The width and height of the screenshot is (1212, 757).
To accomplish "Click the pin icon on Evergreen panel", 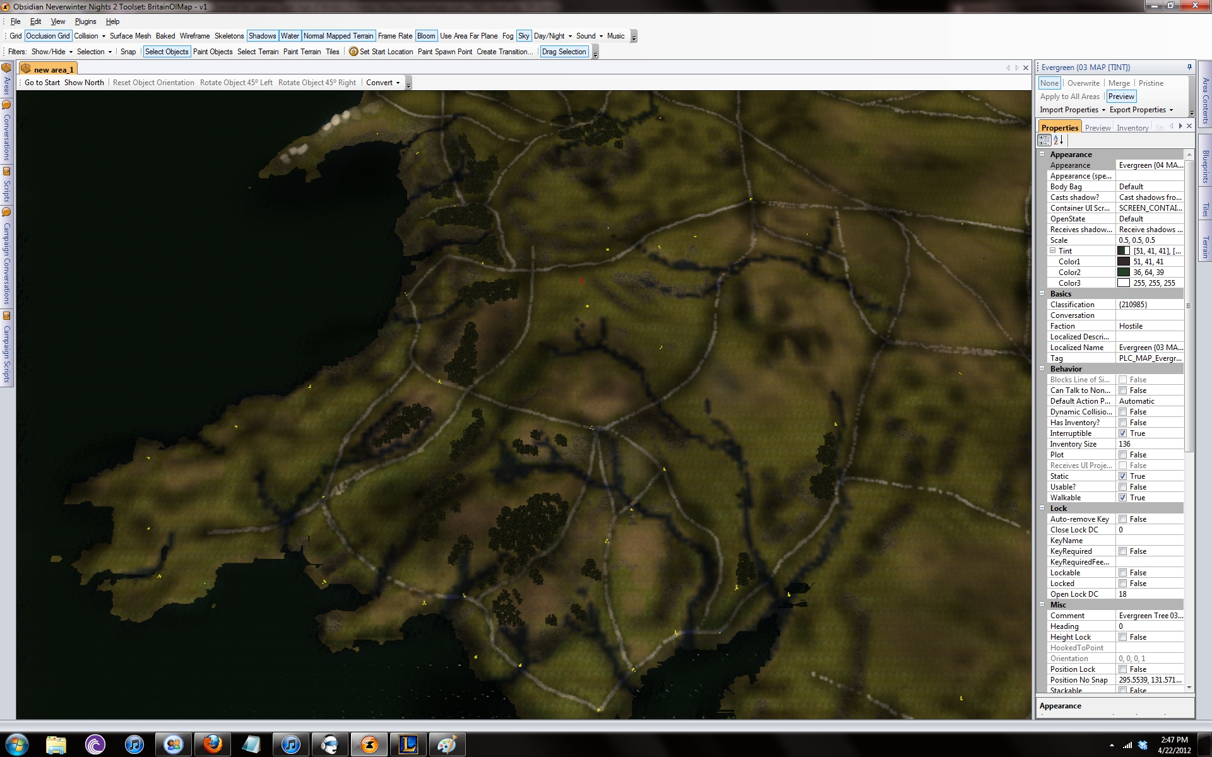I will tap(1189, 67).
